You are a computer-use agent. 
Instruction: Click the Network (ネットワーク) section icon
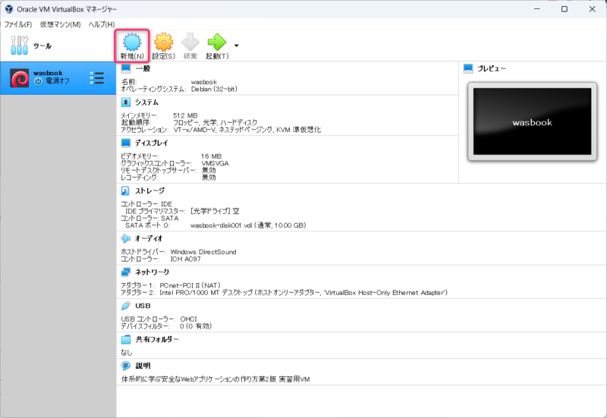tap(126, 272)
